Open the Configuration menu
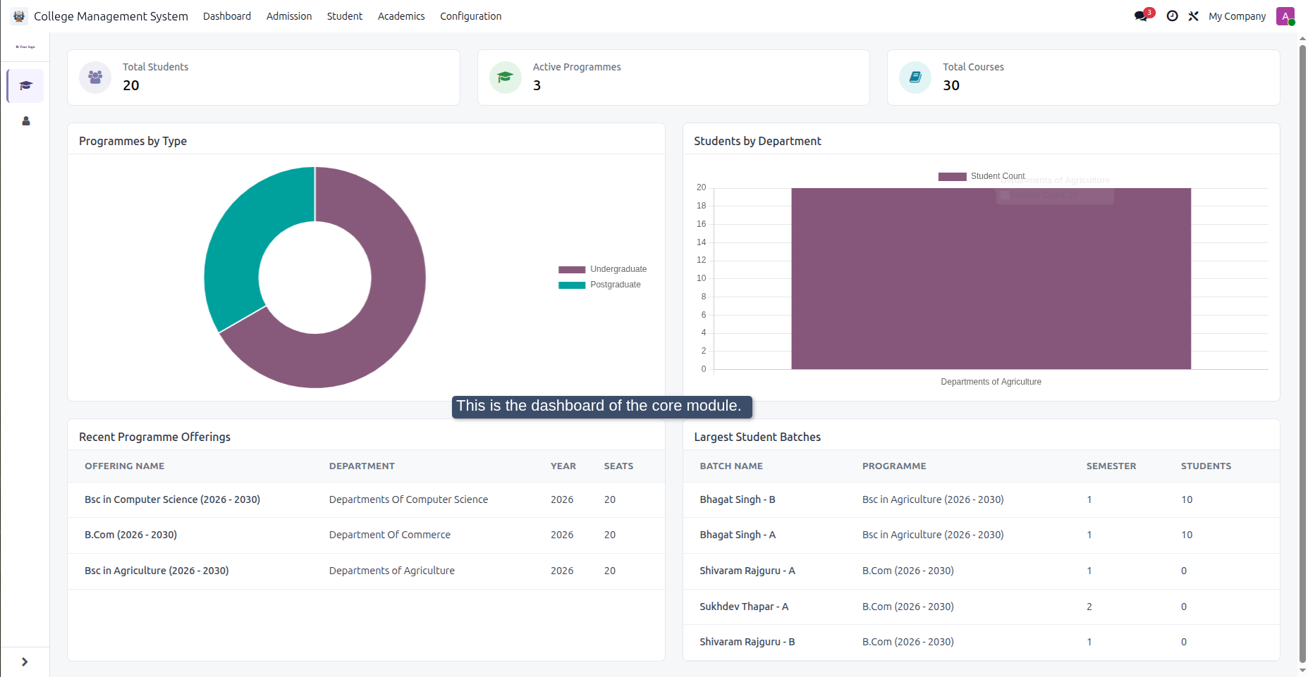The height and width of the screenshot is (677, 1308). 471,16
